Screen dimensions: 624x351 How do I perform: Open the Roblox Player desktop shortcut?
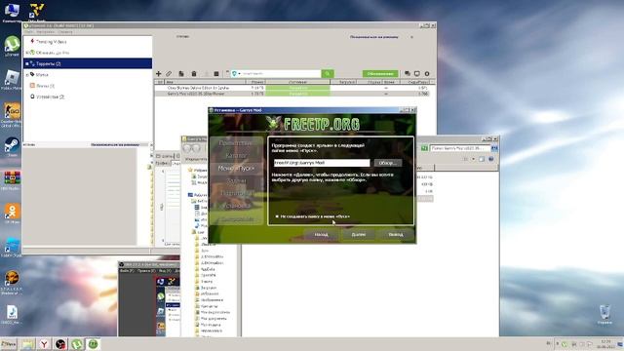12,79
